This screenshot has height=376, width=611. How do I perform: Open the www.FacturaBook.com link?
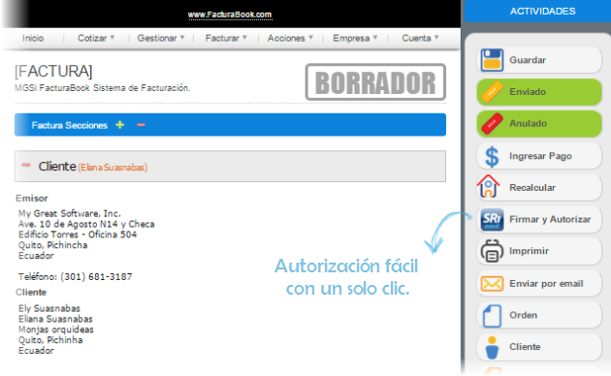click(x=230, y=15)
